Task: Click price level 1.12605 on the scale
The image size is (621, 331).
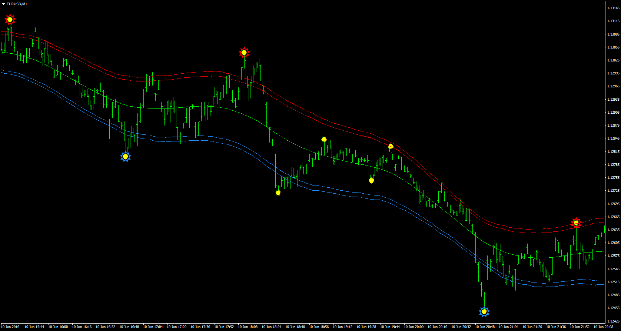Action: click(x=613, y=243)
